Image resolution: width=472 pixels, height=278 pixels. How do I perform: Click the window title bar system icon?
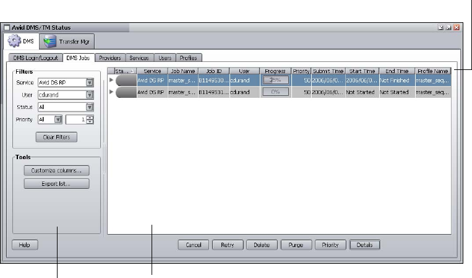7,28
